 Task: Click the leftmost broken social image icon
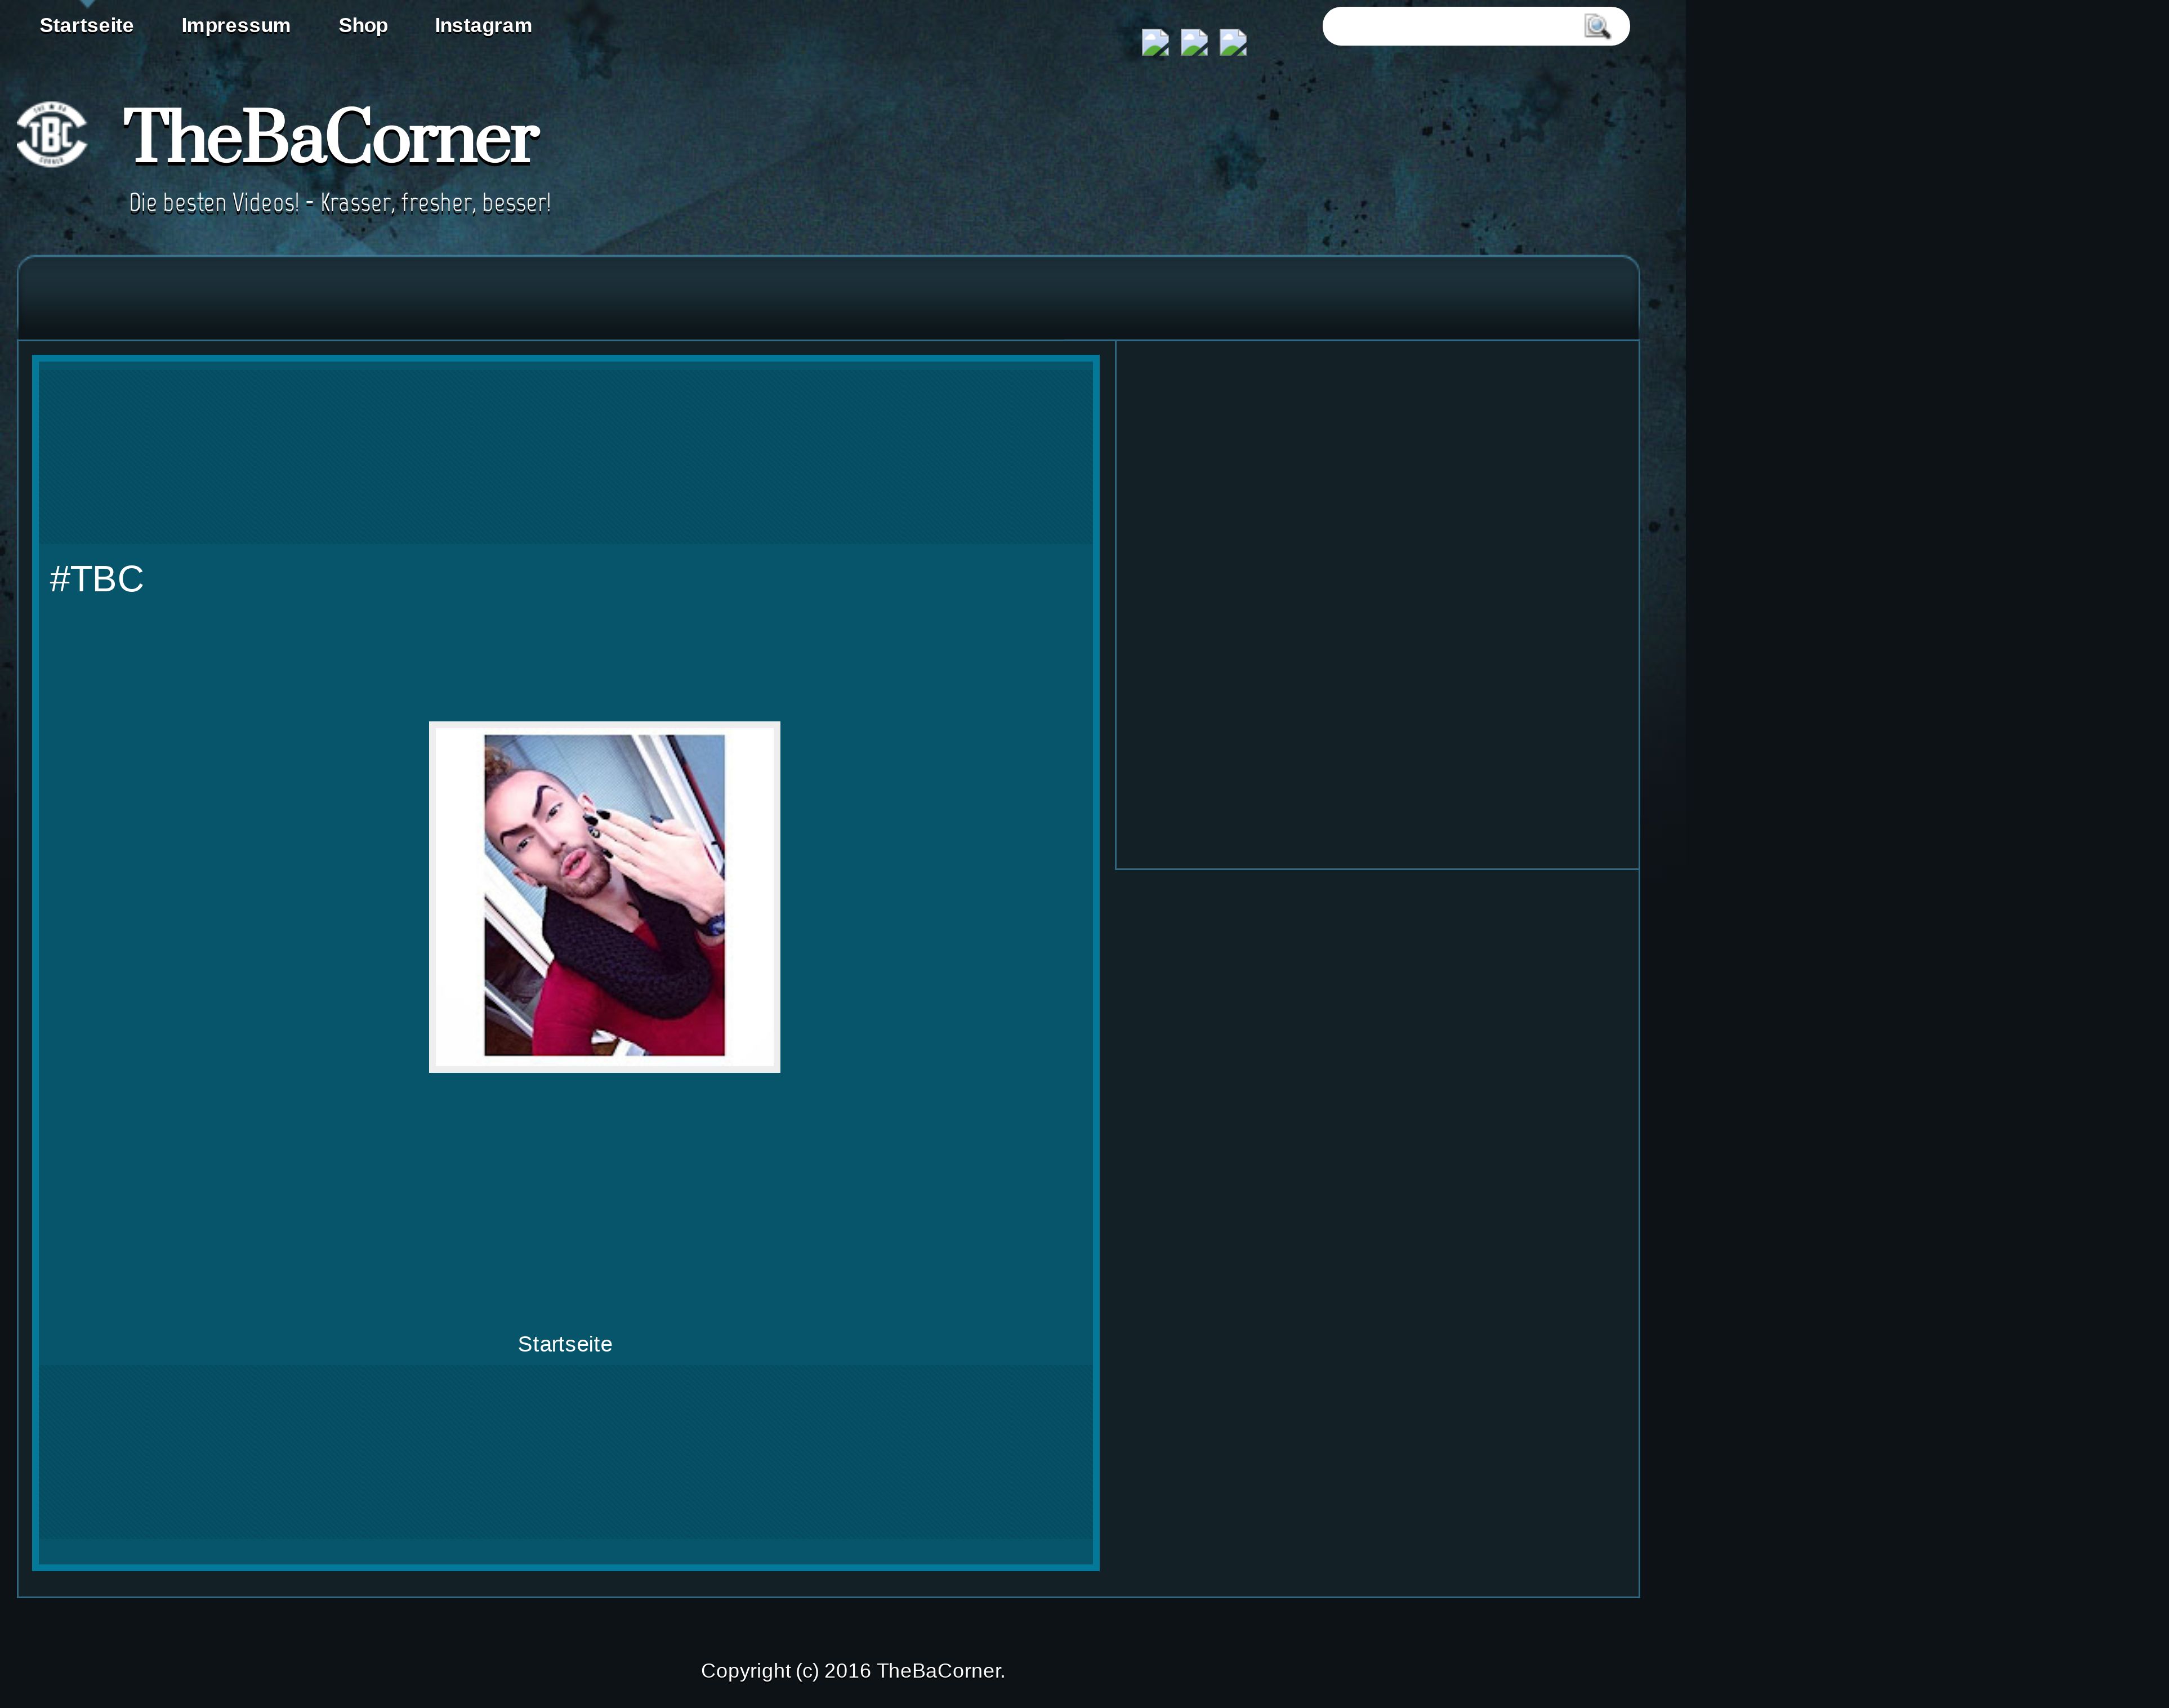click(x=1155, y=42)
